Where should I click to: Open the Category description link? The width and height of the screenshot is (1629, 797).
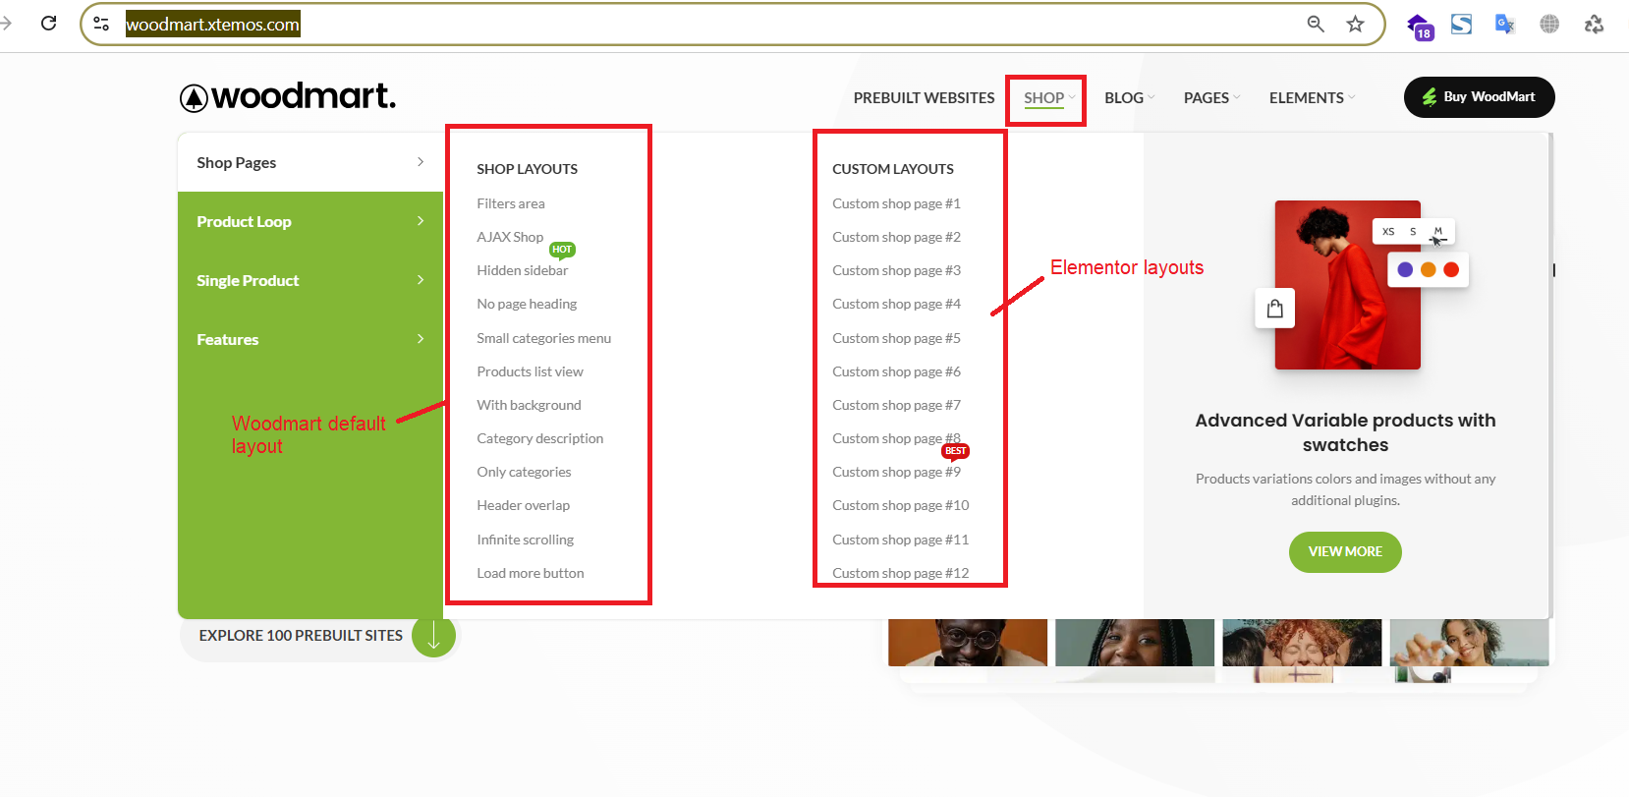[x=540, y=438]
